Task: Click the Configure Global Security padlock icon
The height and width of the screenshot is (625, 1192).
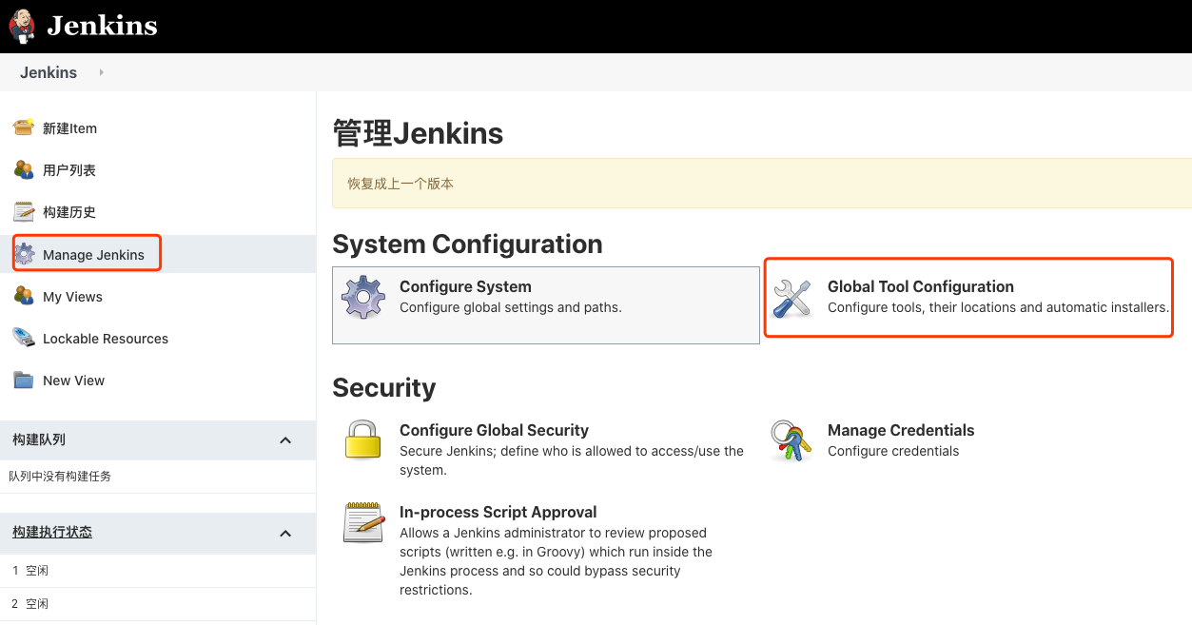Action: pos(362,439)
